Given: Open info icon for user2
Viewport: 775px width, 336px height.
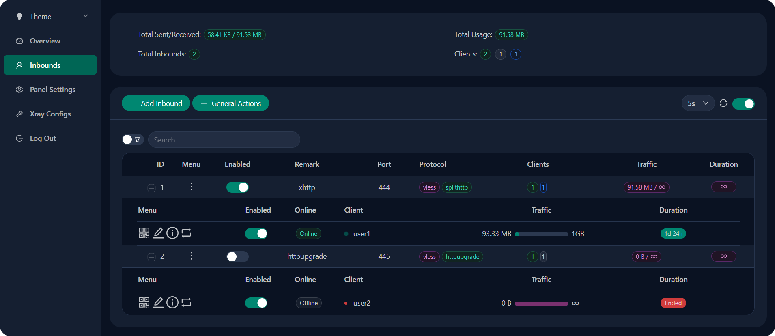Looking at the screenshot, I should point(172,302).
